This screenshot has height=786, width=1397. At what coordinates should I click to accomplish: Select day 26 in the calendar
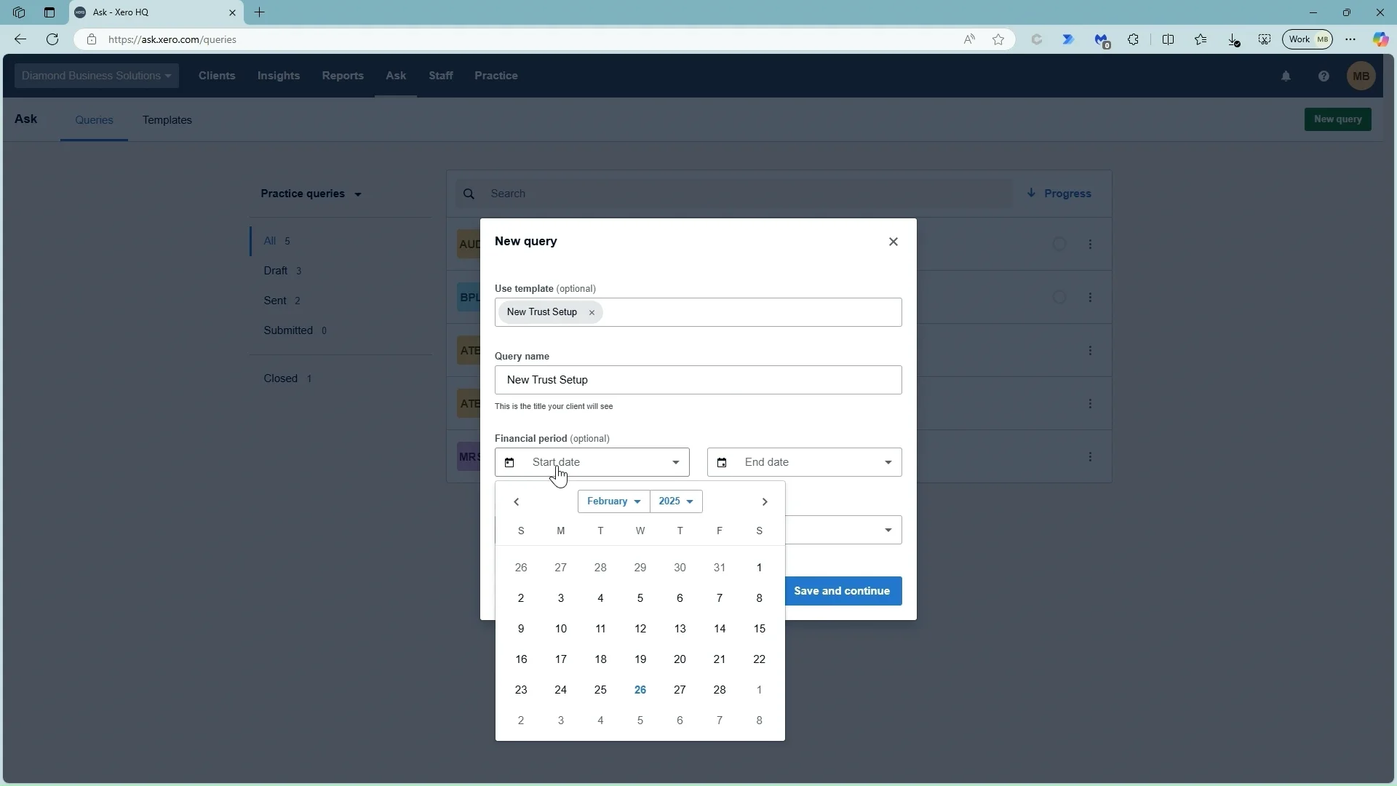640,689
